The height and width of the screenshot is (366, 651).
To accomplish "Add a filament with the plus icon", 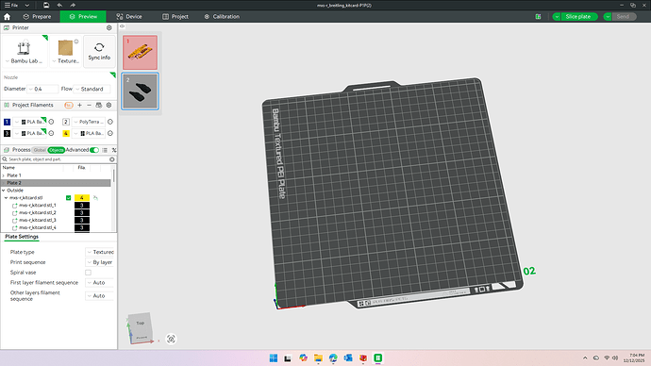I will (79, 106).
